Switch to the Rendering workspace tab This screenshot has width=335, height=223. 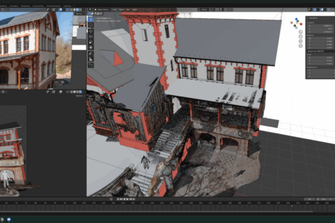pos(26,6)
